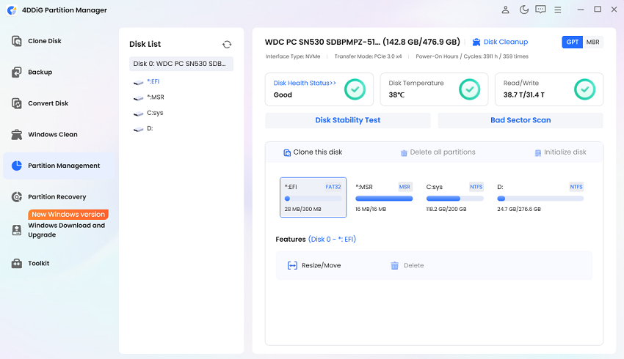Image resolution: width=624 pixels, height=359 pixels.
Task: Open the Backup sidebar section
Action: point(40,73)
